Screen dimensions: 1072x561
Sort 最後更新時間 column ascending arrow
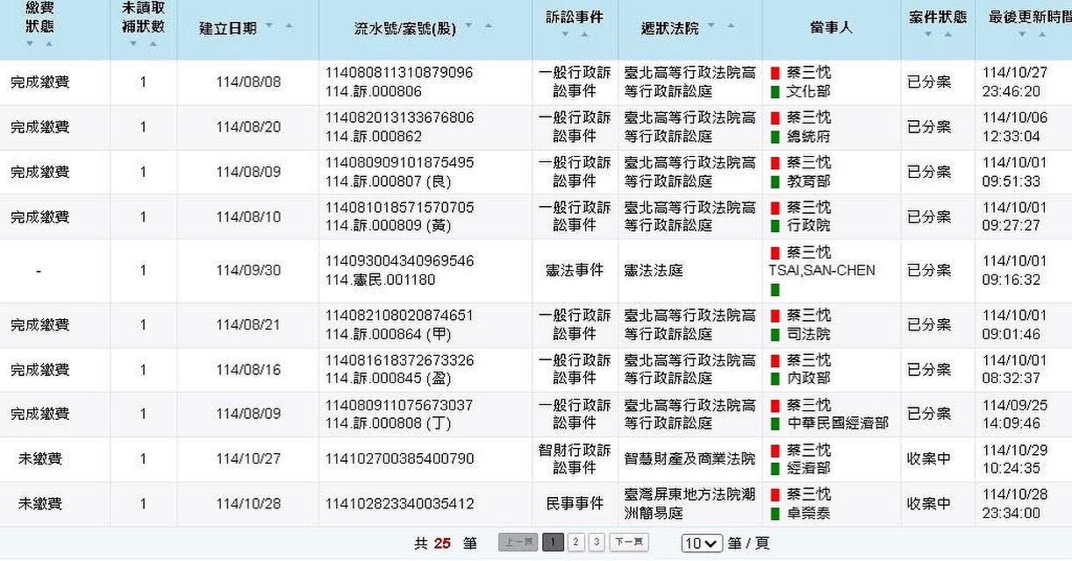[x=1042, y=34]
